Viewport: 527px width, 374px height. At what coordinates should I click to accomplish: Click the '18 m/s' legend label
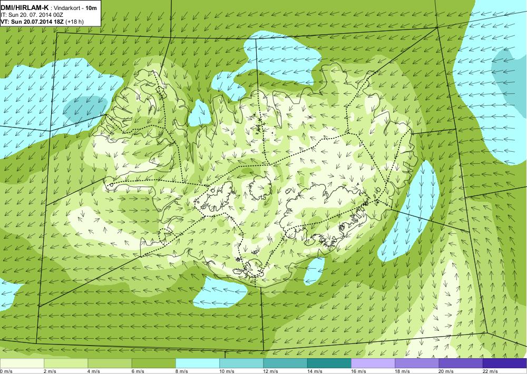point(402,371)
